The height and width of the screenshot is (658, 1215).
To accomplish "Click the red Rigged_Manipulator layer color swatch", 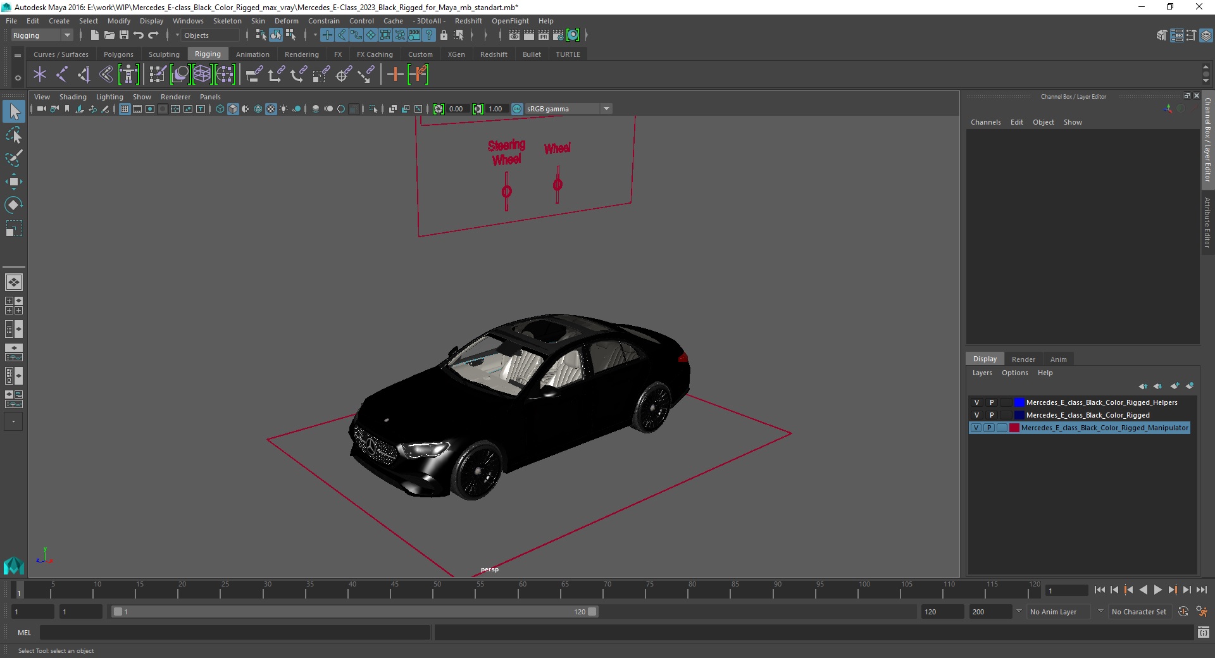I will [1014, 428].
